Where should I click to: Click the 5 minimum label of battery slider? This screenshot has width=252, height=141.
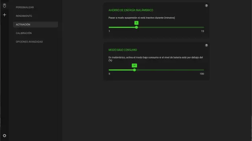(x=109, y=74)
